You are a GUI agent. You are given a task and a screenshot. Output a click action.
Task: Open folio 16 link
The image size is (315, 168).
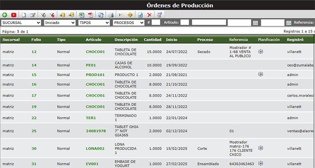(34, 84)
